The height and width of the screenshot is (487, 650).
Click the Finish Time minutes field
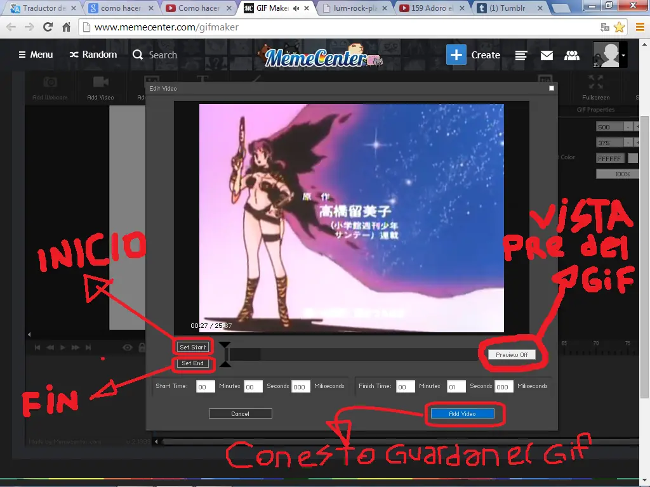tap(406, 386)
